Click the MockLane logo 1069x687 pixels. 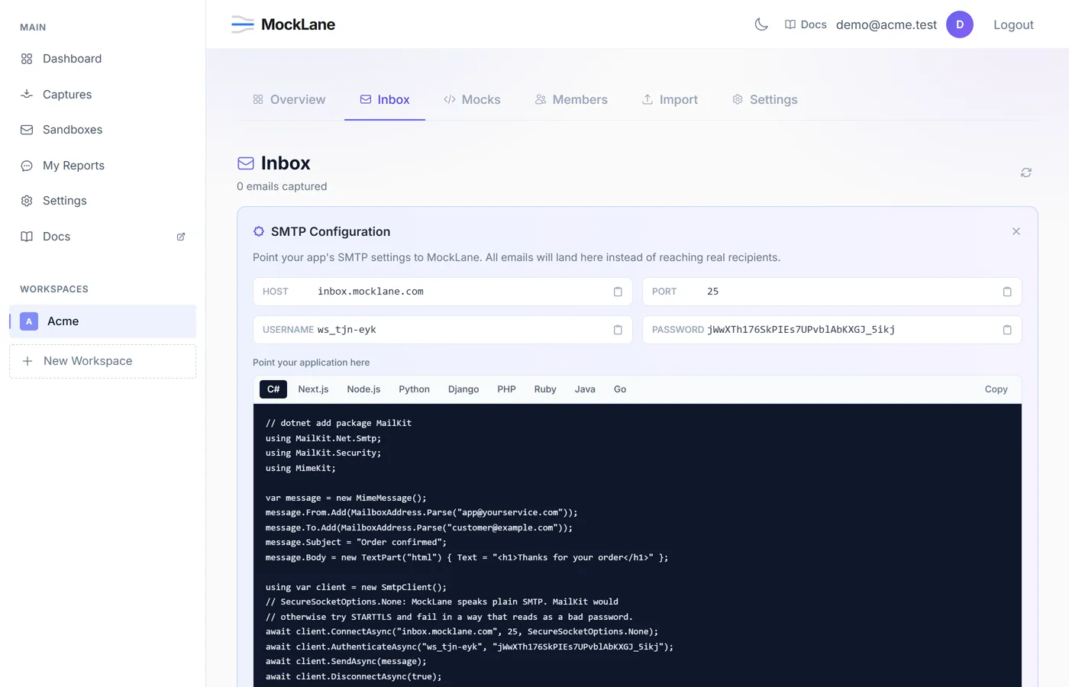click(283, 24)
